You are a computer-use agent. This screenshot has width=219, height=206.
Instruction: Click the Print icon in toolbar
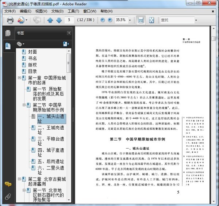[10, 20]
